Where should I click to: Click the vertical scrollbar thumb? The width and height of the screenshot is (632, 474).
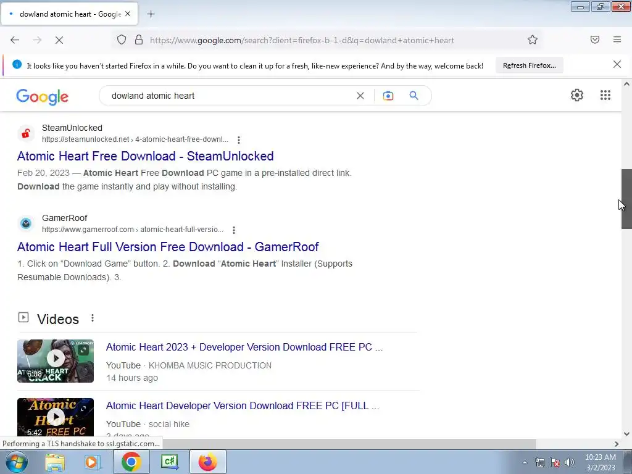tap(626, 199)
